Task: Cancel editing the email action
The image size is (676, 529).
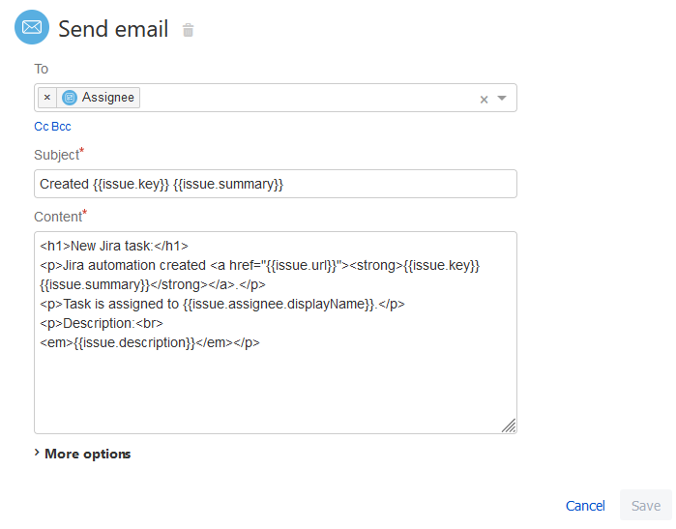Action: [585, 506]
